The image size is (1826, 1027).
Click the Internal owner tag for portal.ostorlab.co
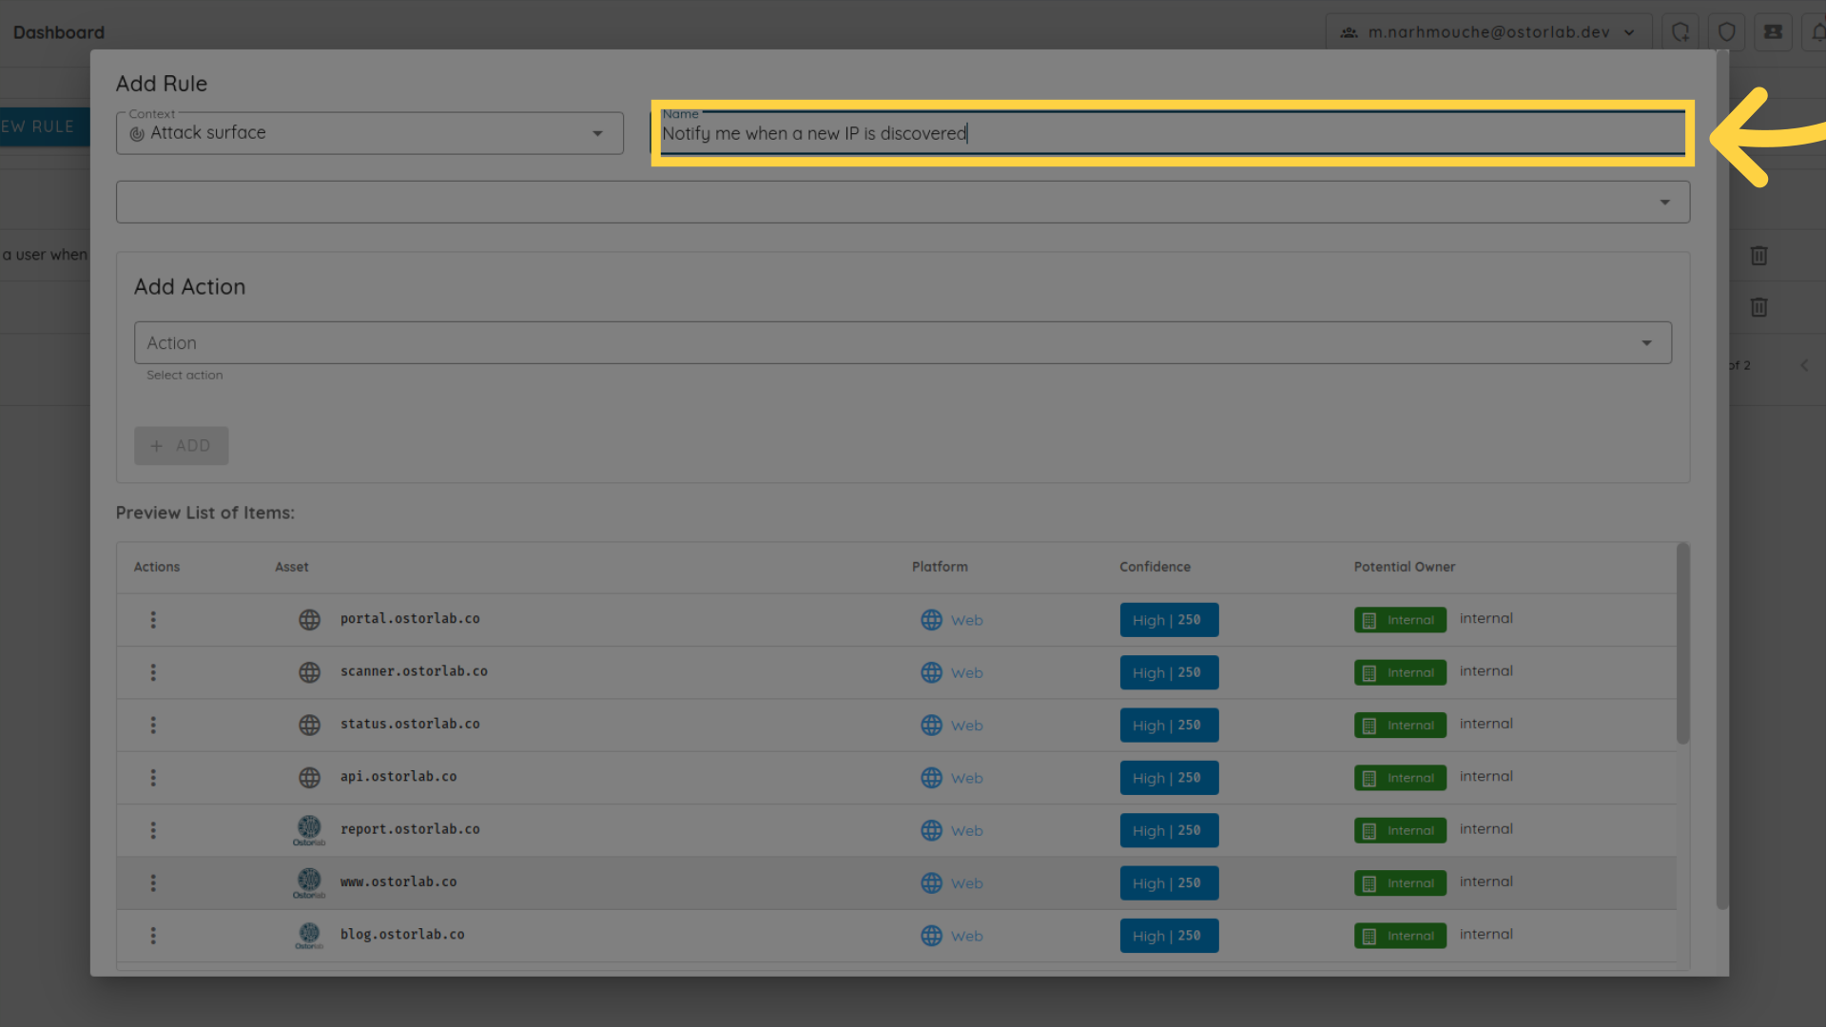click(x=1399, y=620)
